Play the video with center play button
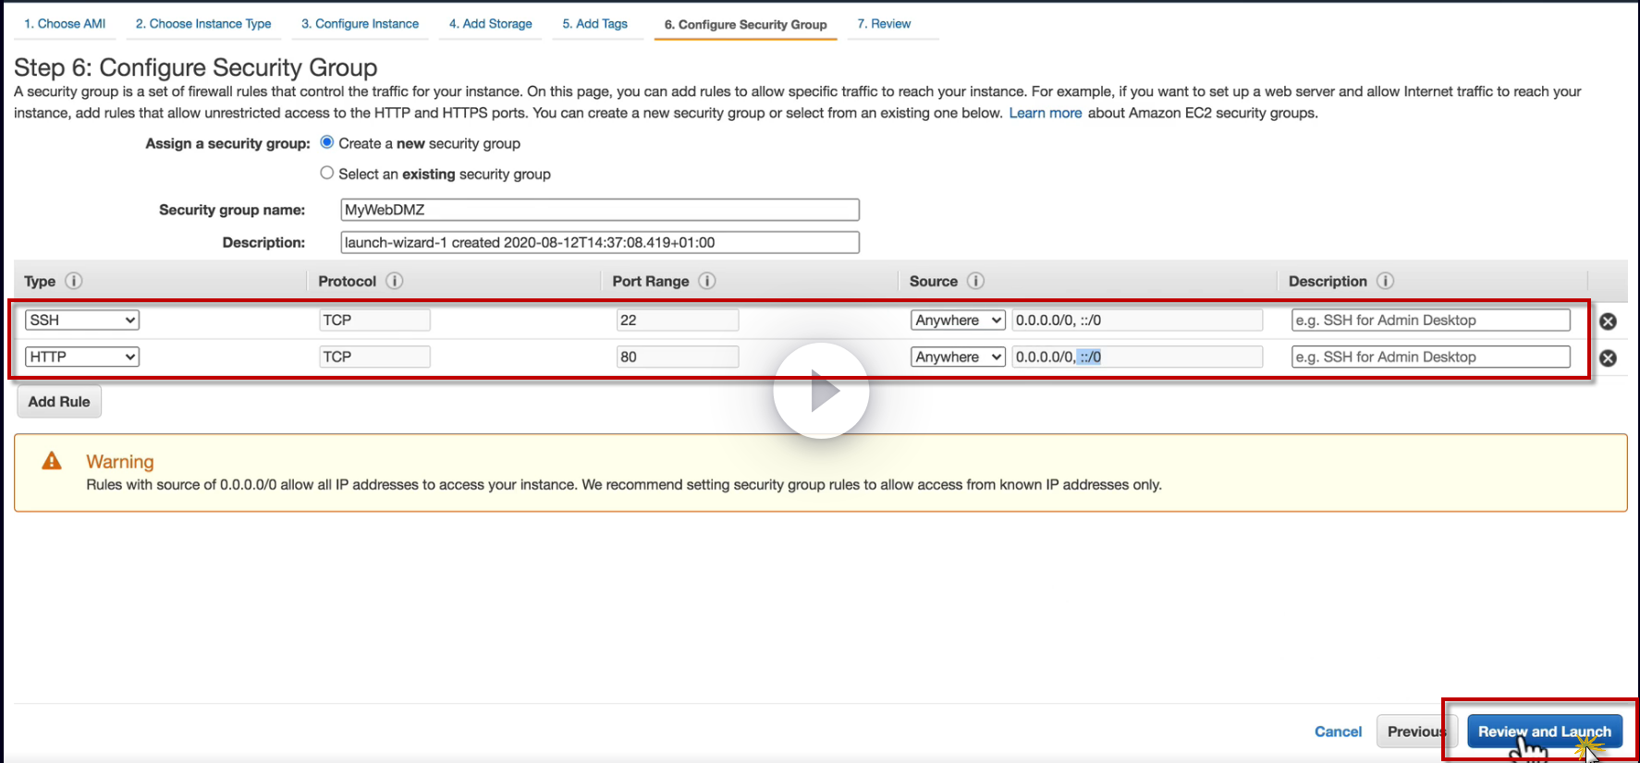This screenshot has height=763, width=1640. (821, 392)
